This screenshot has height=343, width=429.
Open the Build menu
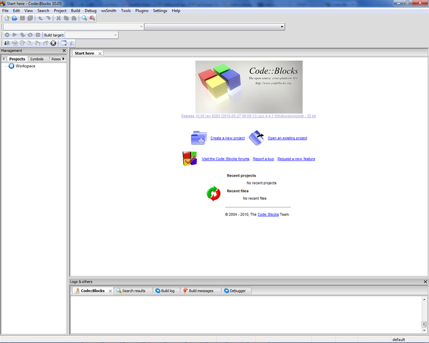pyautogui.click(x=75, y=11)
